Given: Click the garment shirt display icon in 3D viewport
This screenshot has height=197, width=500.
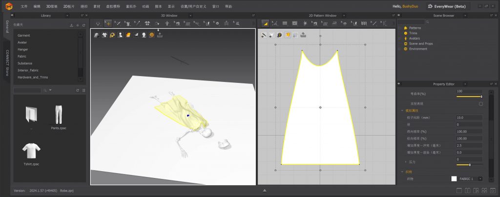Looking at the screenshot, I should 104,35.
